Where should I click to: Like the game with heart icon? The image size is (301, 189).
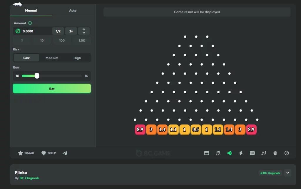point(44,153)
